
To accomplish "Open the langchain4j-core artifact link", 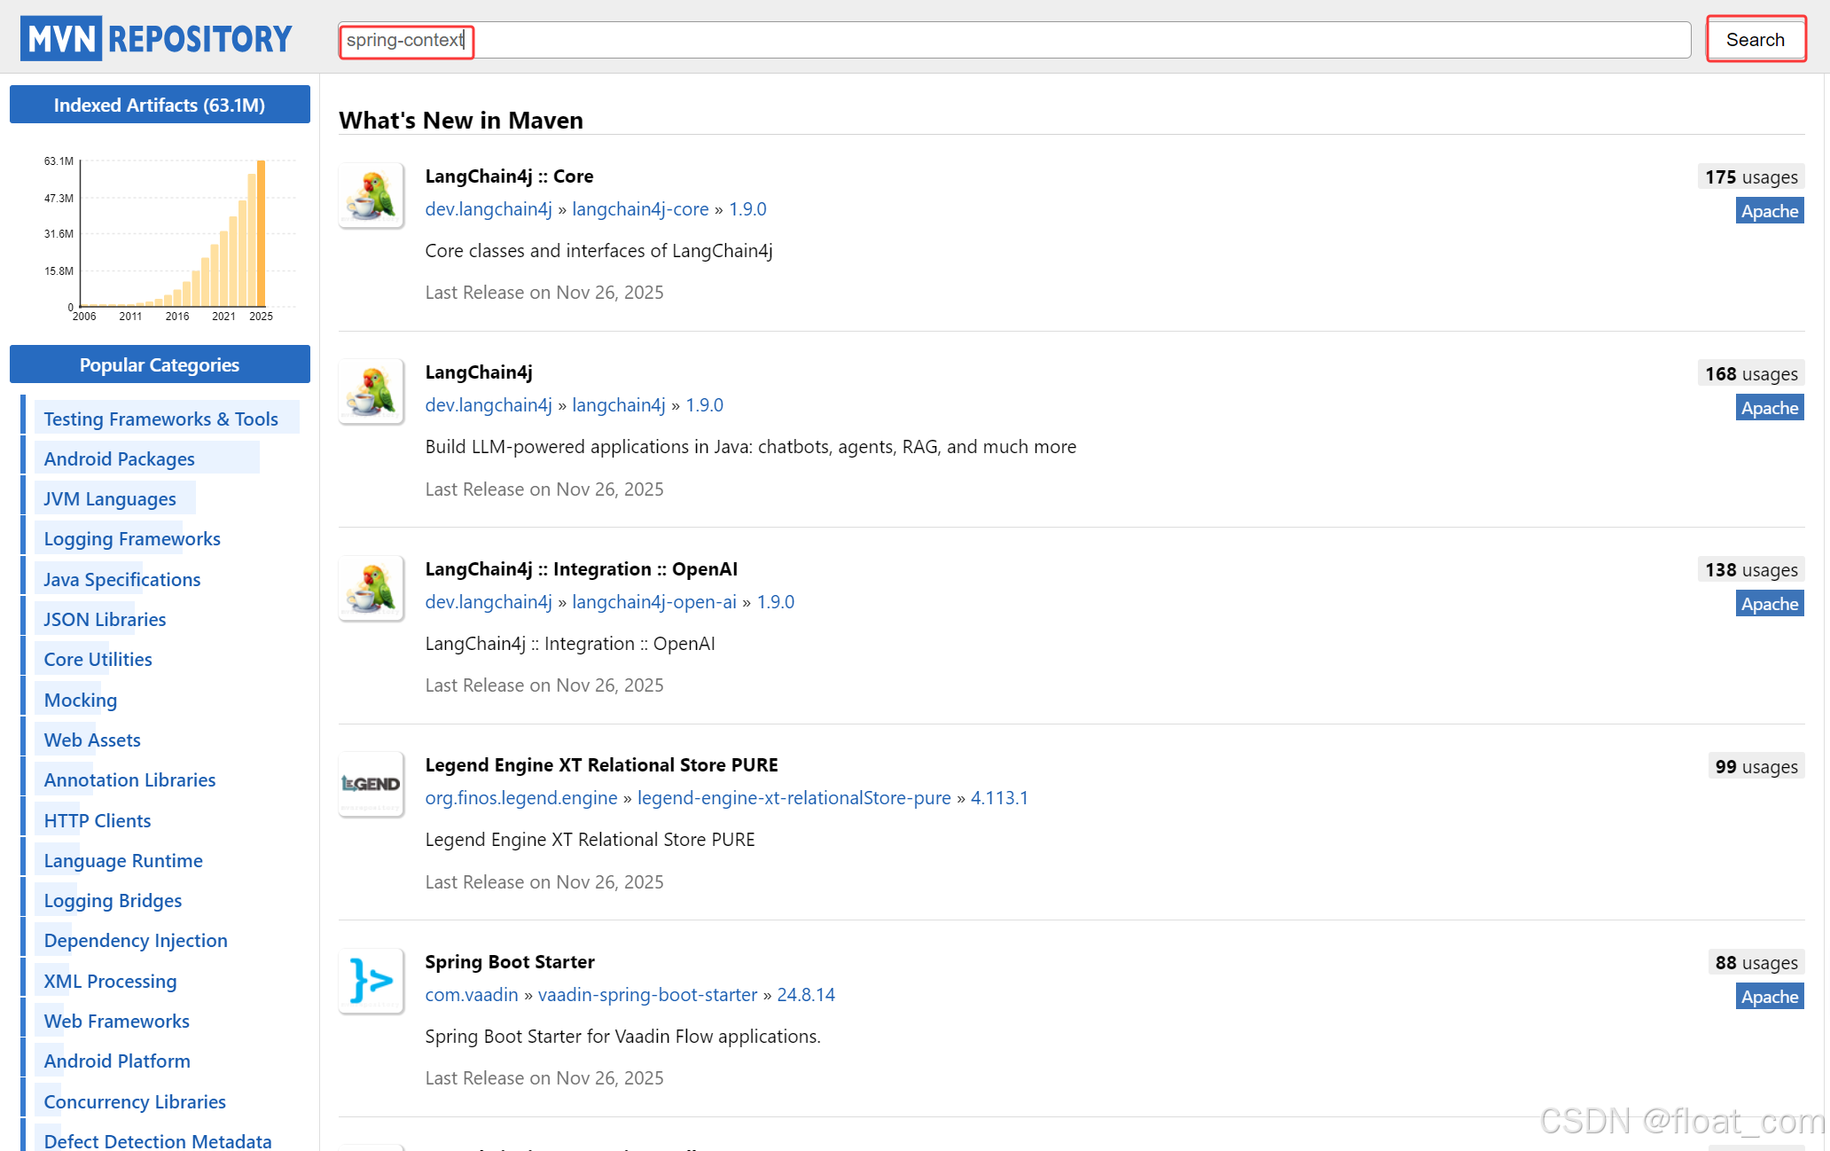I will 640,209.
